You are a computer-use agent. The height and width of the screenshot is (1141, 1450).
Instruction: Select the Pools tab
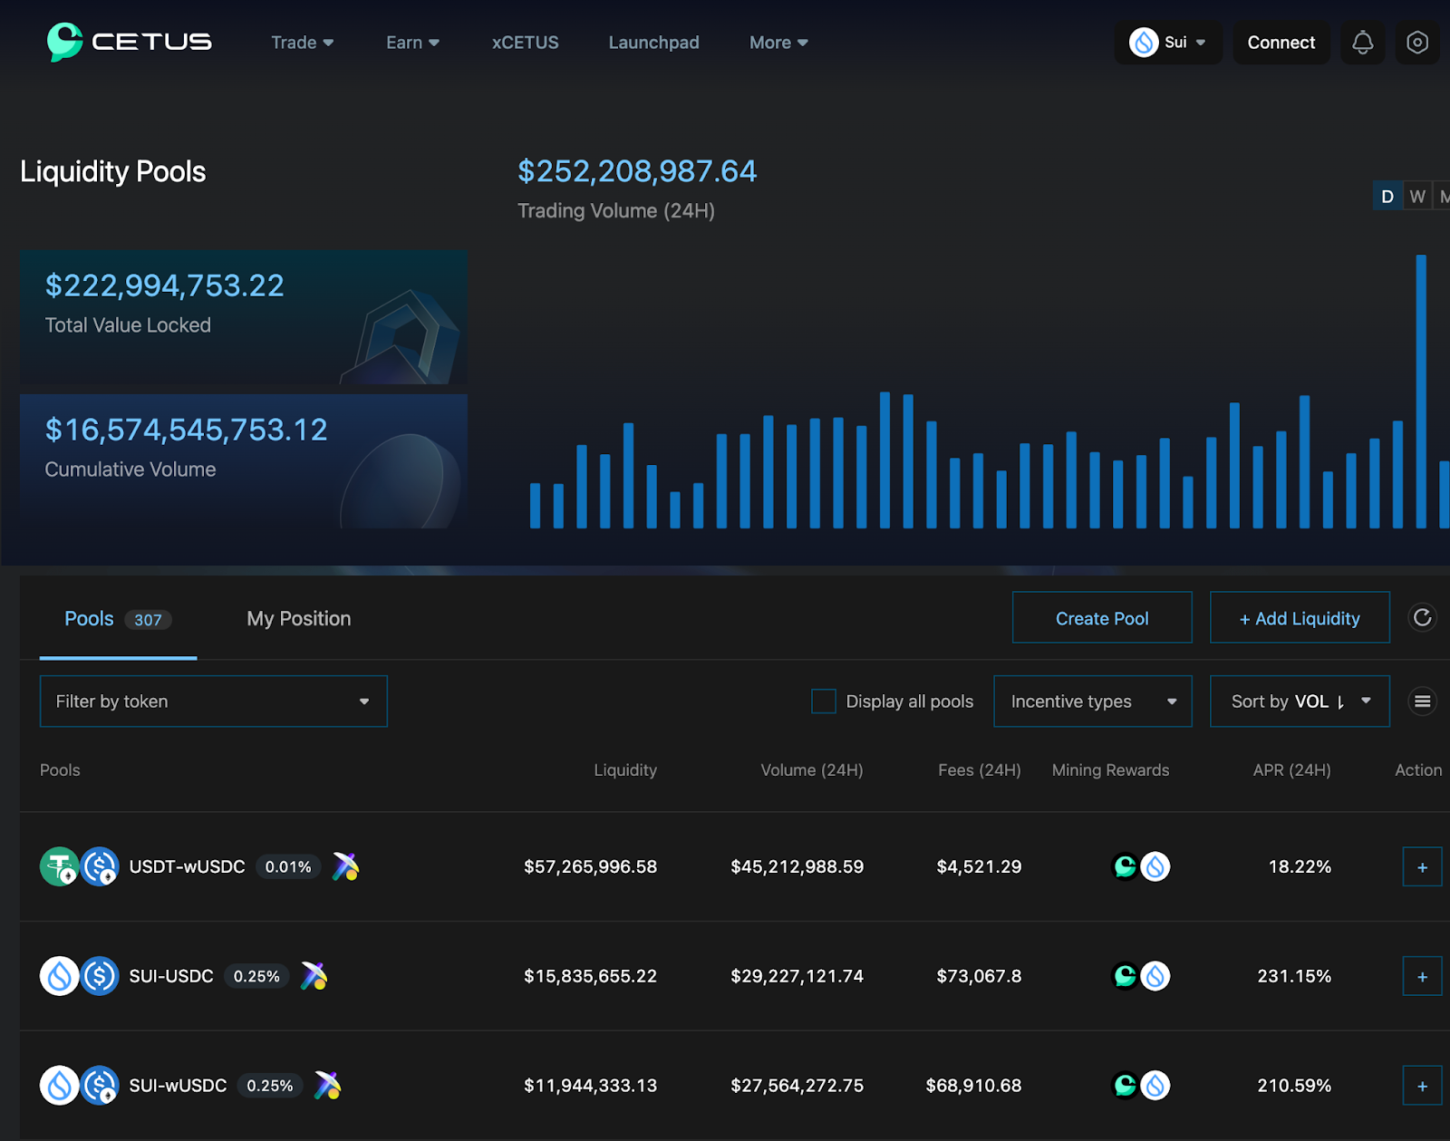118,619
